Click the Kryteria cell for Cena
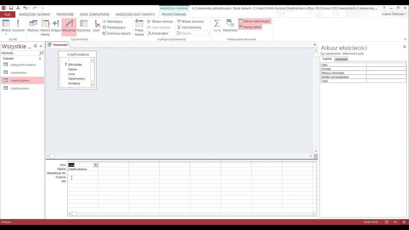 (x=83, y=177)
